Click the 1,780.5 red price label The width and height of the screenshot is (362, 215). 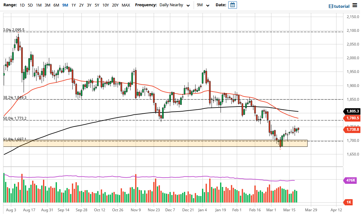click(352, 118)
